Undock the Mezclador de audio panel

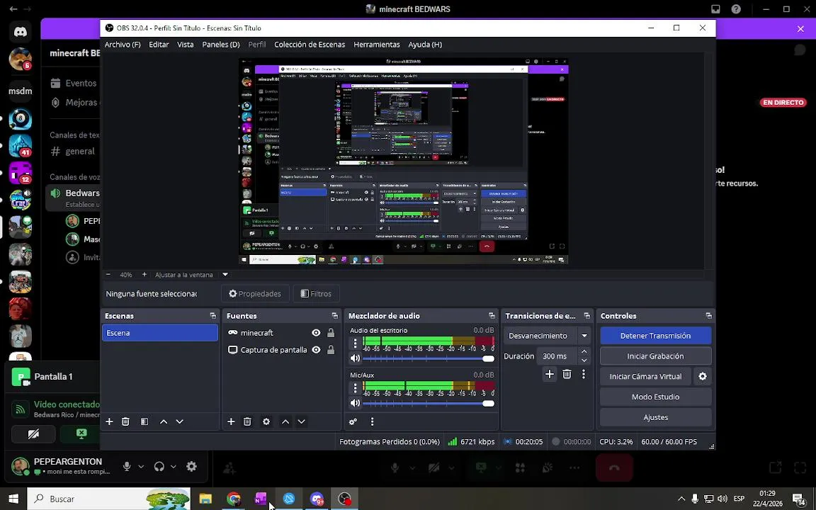492,316
